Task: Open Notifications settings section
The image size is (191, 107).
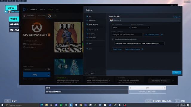Action: coord(92,38)
